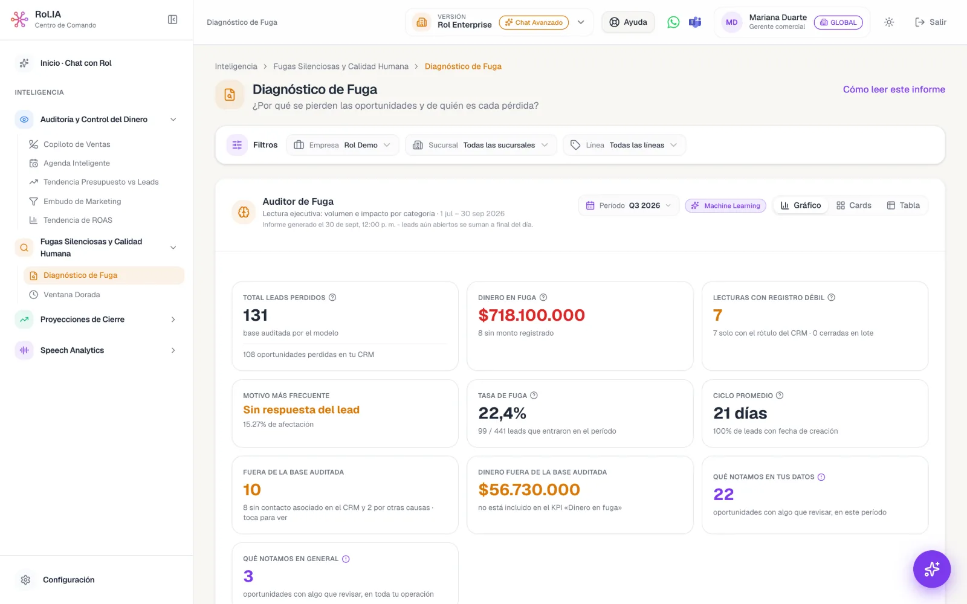Click help icon next to Dinero en Fuga
The width and height of the screenshot is (967, 604).
pyautogui.click(x=543, y=298)
